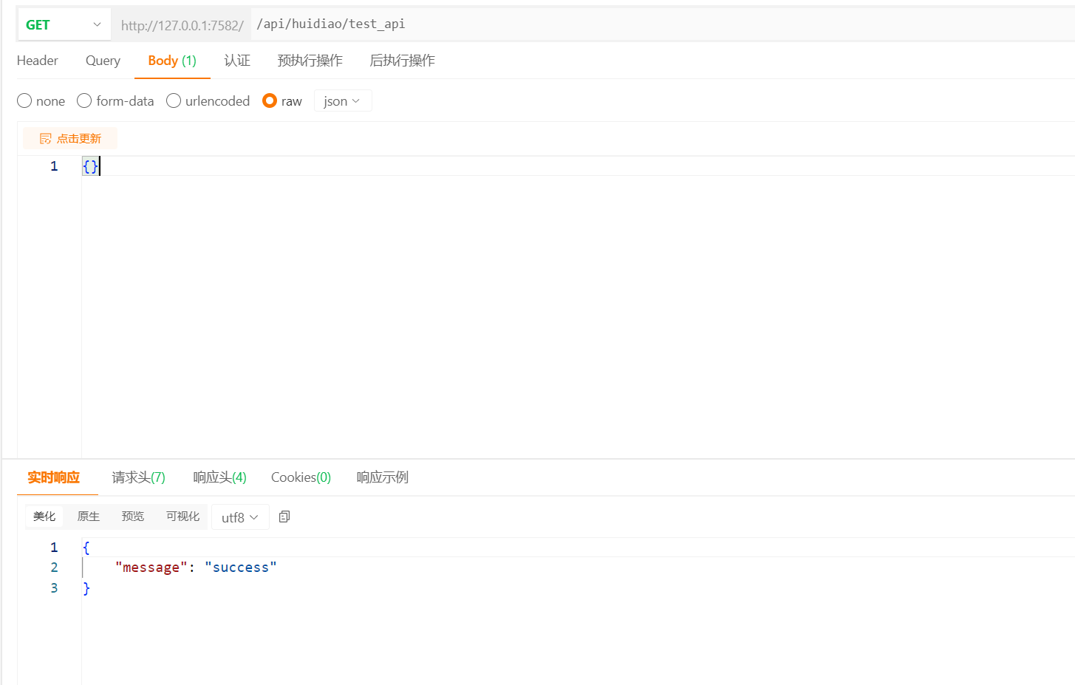Select the 原生 response view
The width and height of the screenshot is (1075, 685).
pos(89,517)
